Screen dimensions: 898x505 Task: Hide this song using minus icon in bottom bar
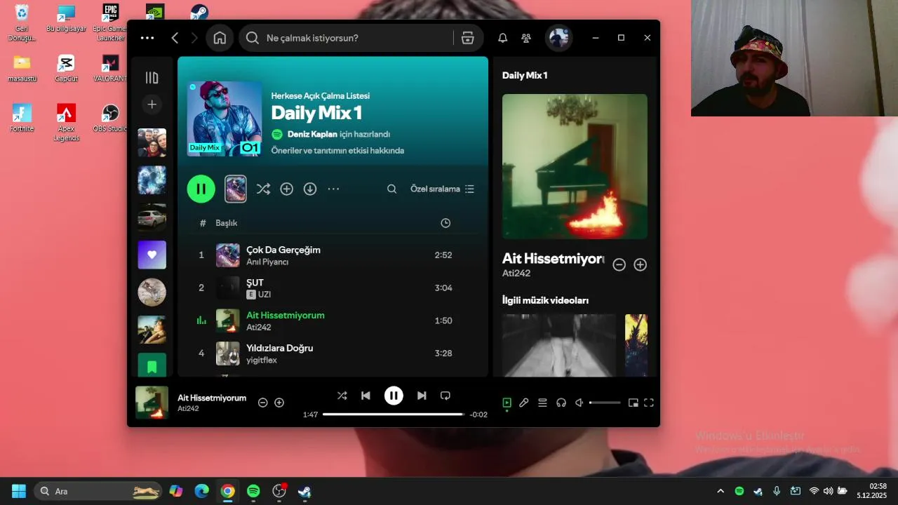(x=262, y=403)
